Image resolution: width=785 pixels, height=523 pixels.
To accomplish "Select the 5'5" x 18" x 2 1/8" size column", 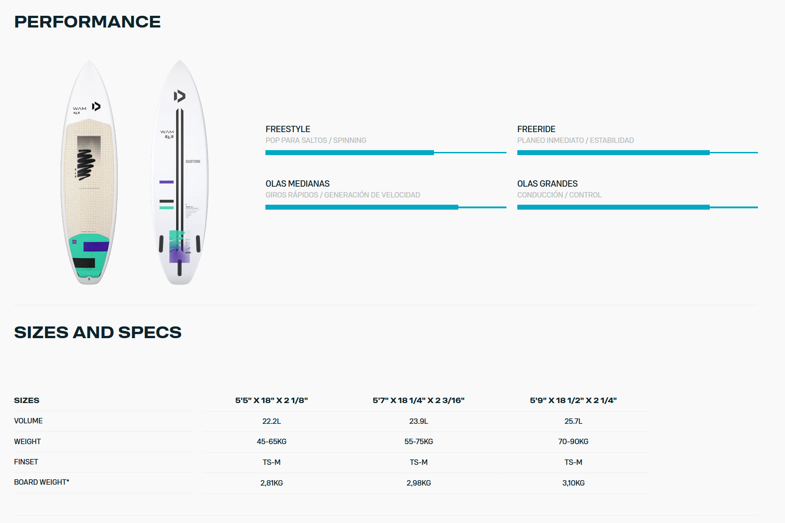I will point(272,400).
